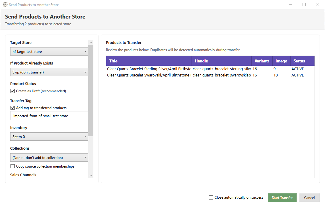This screenshot has width=325, height=207.
Task: Click the Variants column header
Action: pos(262,61)
